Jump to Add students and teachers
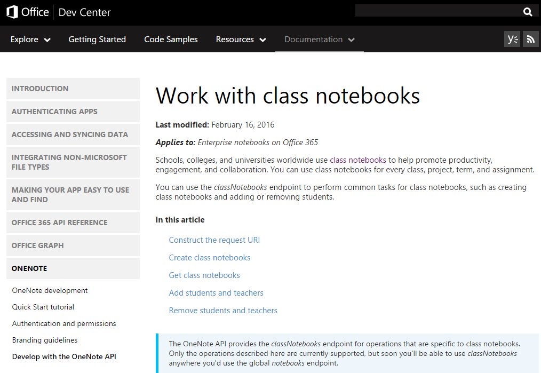The height and width of the screenshot is (373, 541). (x=216, y=293)
